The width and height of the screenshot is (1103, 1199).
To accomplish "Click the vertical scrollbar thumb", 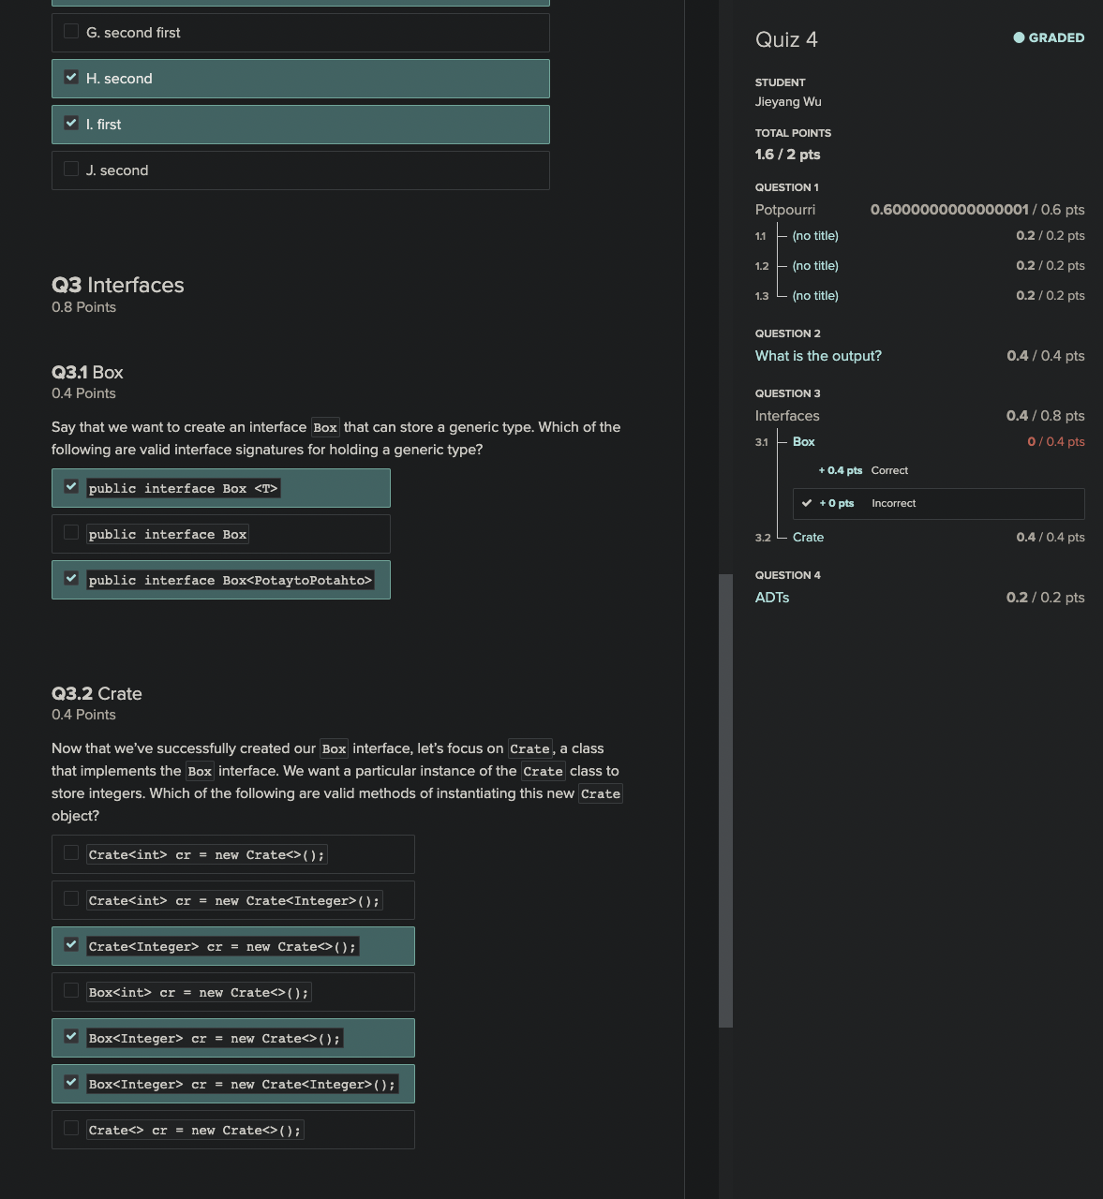I will (x=725, y=801).
